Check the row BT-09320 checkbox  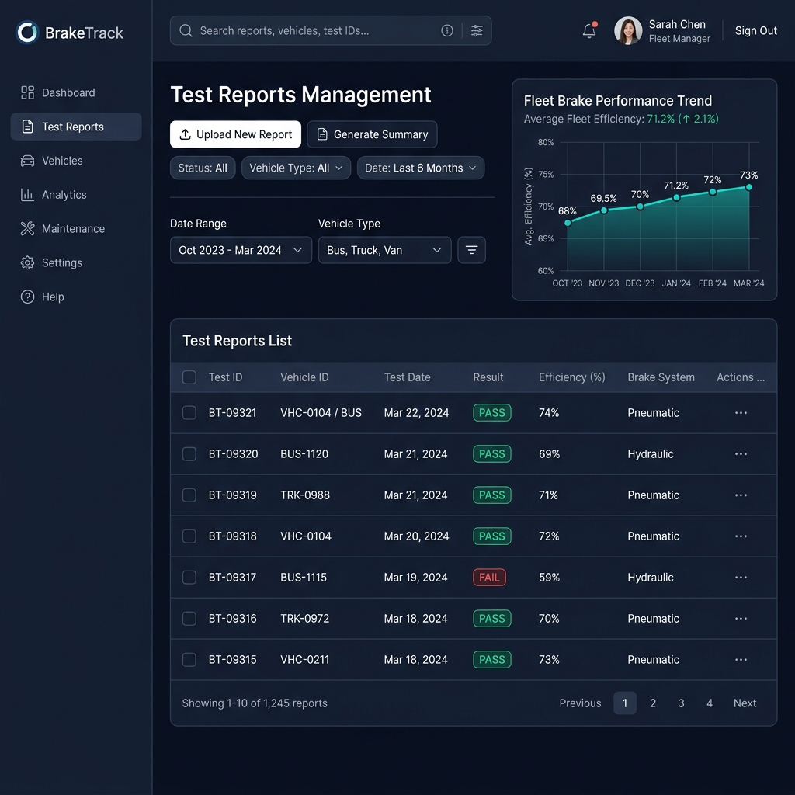[189, 453]
